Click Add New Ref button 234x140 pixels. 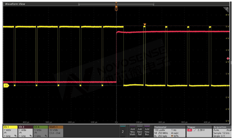140,131
